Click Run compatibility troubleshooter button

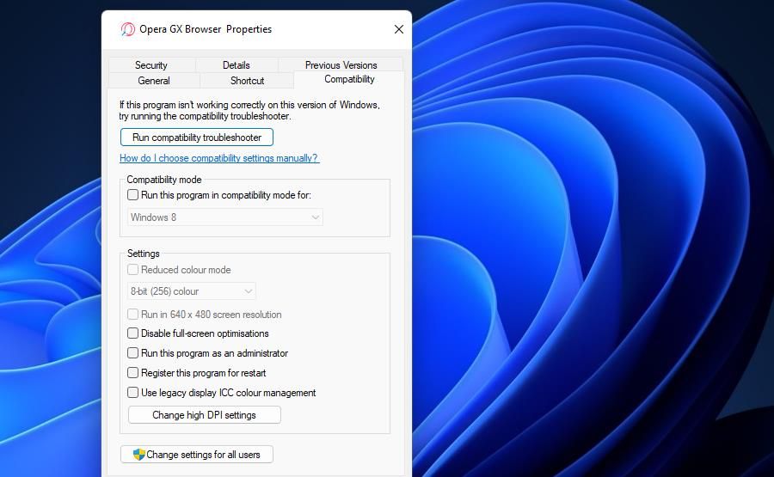(x=196, y=138)
